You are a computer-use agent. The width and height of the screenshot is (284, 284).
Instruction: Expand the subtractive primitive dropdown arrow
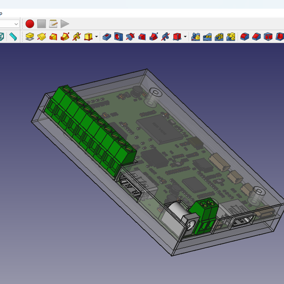click(185, 36)
